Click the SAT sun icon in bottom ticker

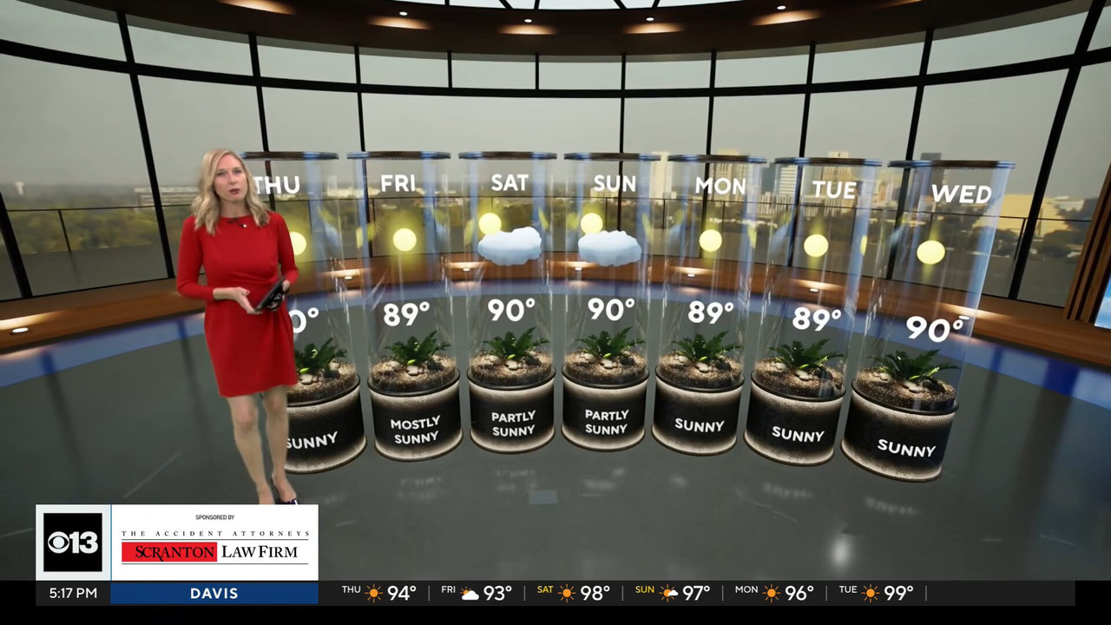pos(567,594)
